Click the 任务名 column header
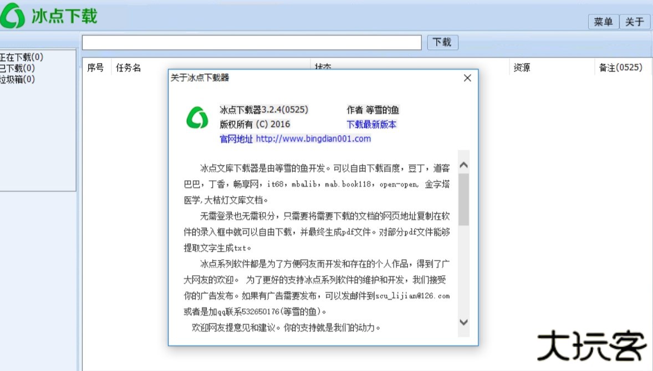 coord(128,68)
